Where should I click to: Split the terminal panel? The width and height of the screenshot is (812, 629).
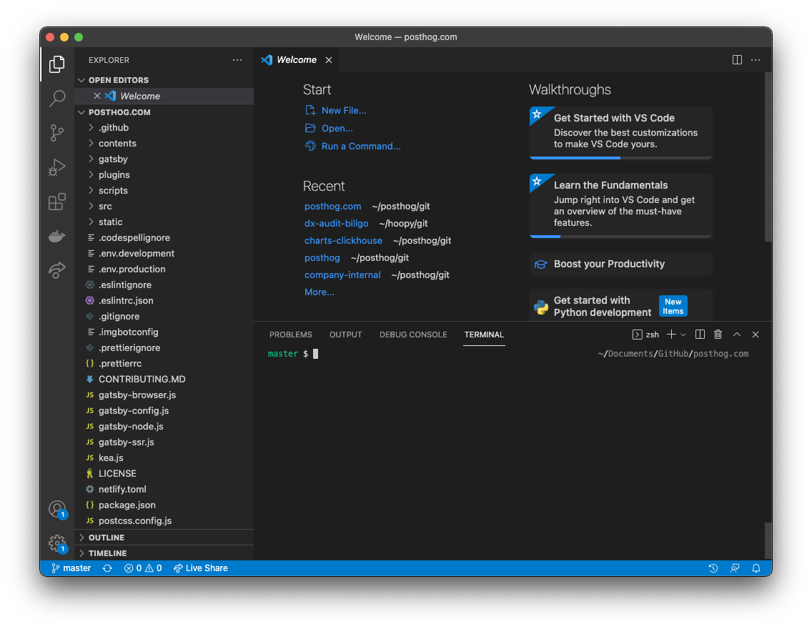coord(699,334)
